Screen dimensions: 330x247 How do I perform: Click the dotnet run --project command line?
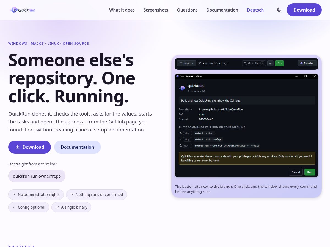click(227, 146)
